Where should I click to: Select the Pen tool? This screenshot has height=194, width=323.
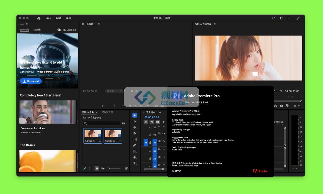135,145
